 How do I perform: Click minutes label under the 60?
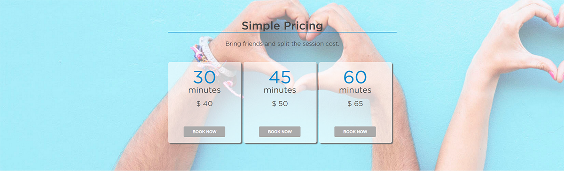(x=355, y=90)
